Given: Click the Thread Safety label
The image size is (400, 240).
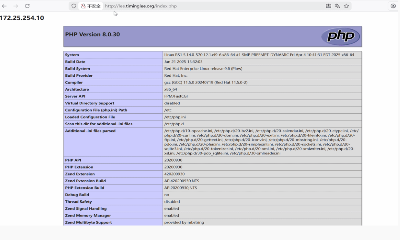Looking at the screenshot, I should (78, 202).
